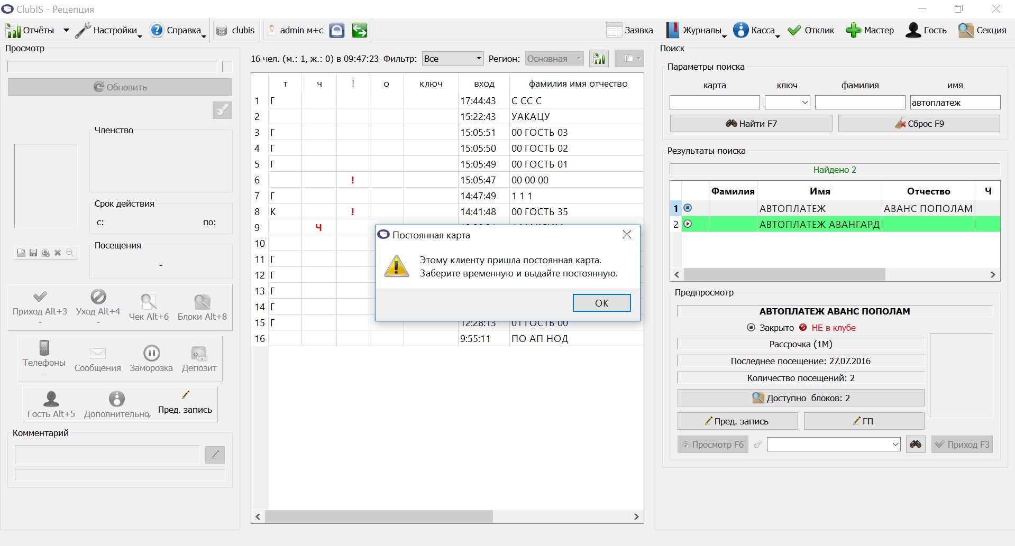Expand the combo box next to Просмотр F6
The image size is (1015, 546).
pyautogui.click(x=834, y=445)
